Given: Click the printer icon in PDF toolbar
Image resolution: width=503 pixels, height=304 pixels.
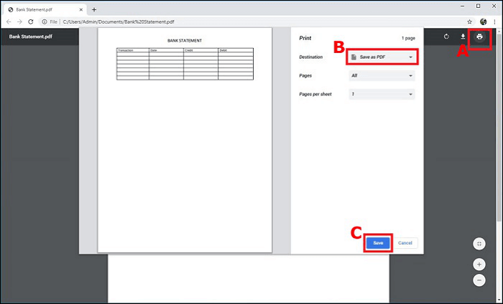Looking at the screenshot, I should [479, 37].
